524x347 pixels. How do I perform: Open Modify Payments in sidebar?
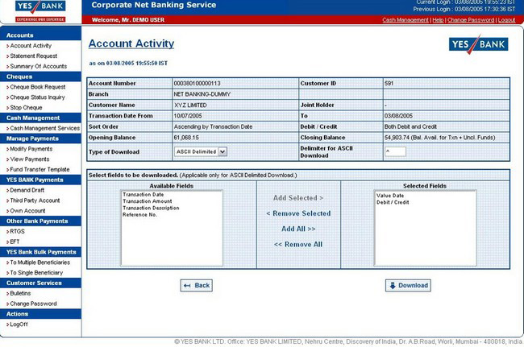coord(31,149)
